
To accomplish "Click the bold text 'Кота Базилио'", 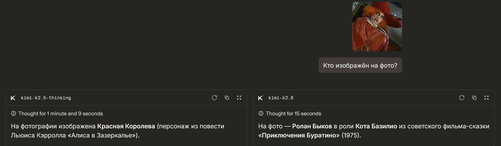I will tap(376, 126).
